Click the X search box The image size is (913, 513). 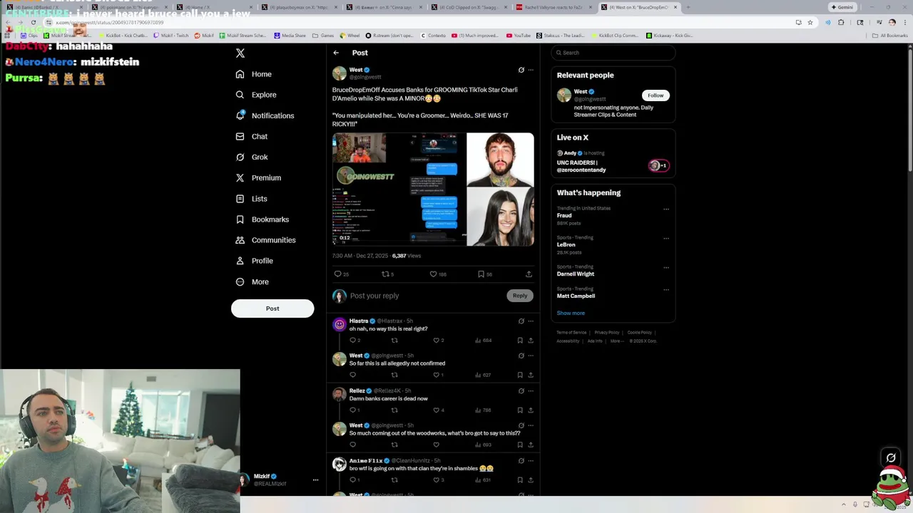(x=613, y=53)
